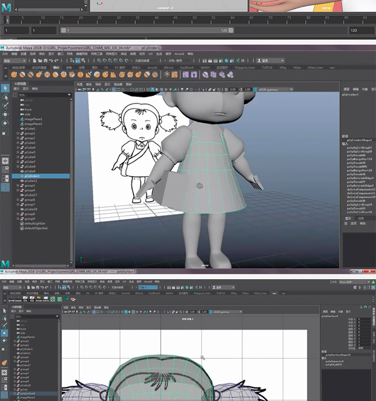
Task: Select the front camera in DX_04 Outliner
Action: coord(28,109)
